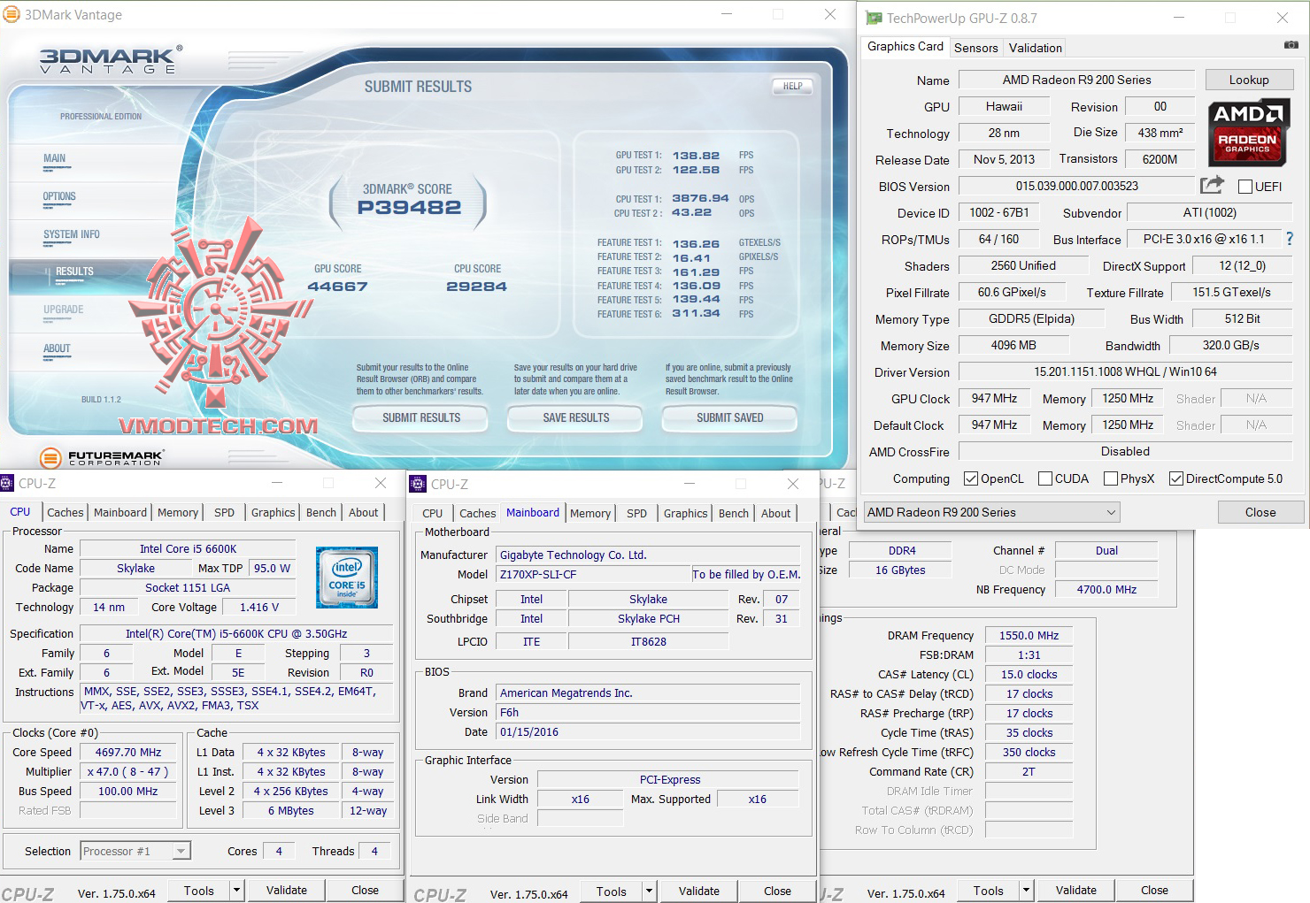Click the AMD Radeon Graphics logo
The height and width of the screenshot is (903, 1310).
(x=1248, y=132)
